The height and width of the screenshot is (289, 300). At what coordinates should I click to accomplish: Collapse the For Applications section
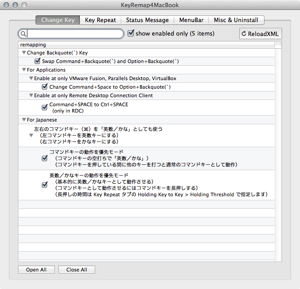pos(24,70)
